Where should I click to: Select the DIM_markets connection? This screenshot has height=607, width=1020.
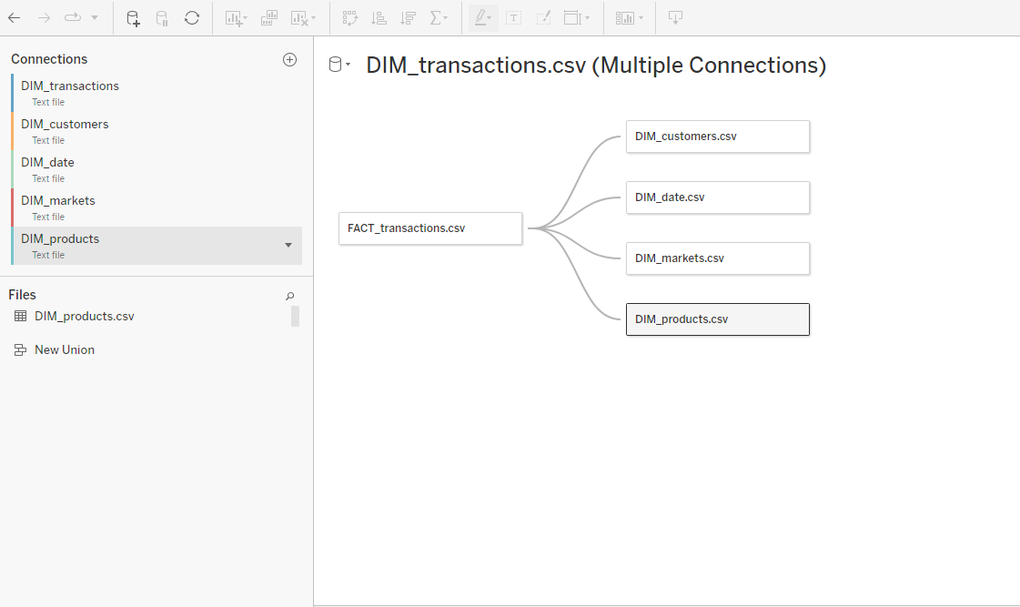58,201
